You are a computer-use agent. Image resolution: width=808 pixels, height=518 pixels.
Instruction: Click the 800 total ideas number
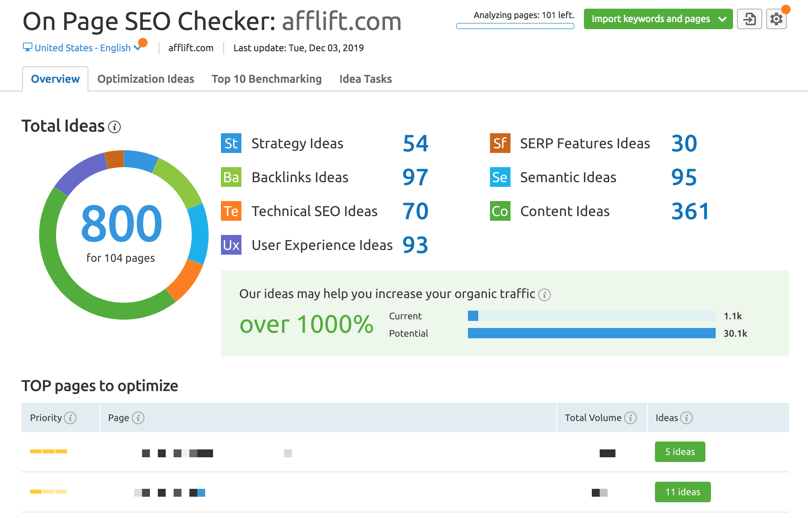click(x=122, y=223)
